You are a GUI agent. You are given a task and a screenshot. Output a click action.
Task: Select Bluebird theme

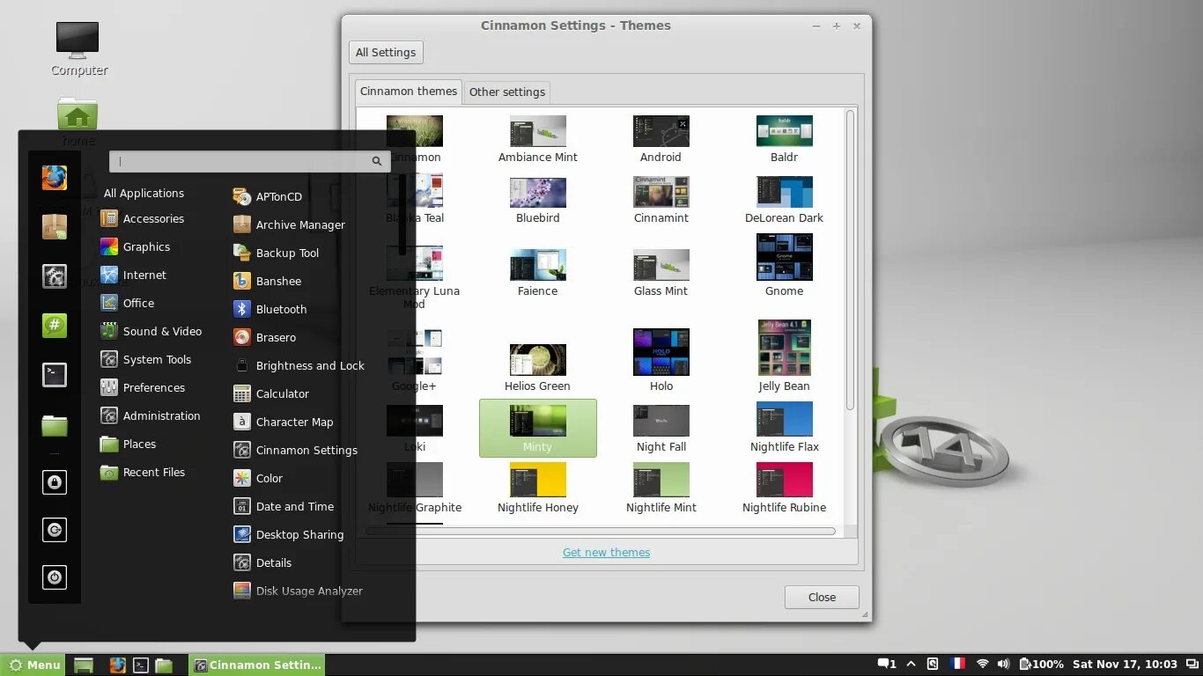coord(538,200)
